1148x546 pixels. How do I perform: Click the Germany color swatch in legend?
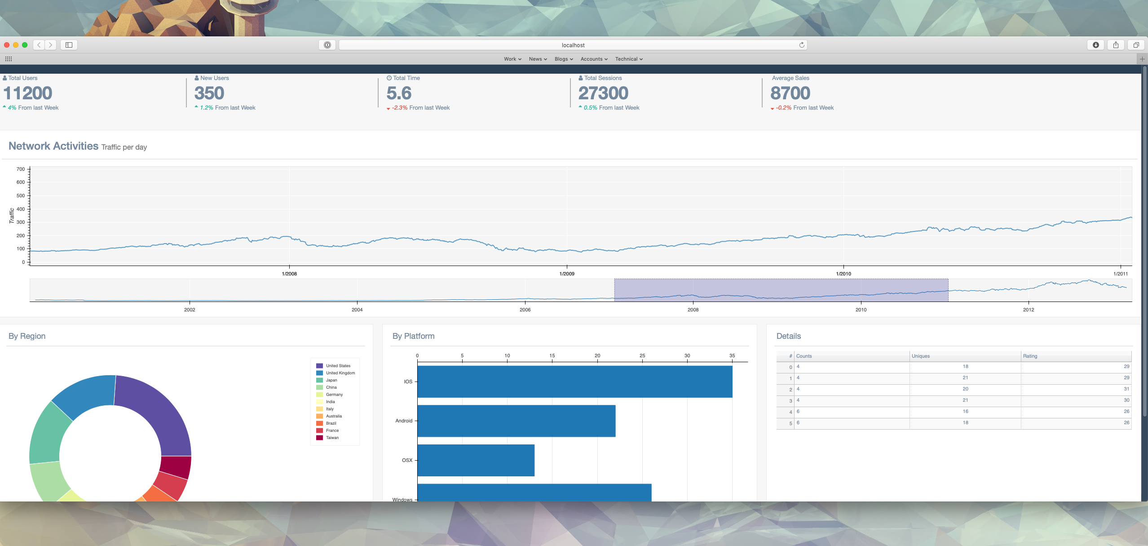319,394
